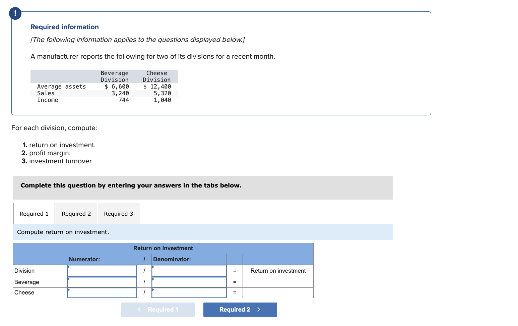Click the Beverage row label
The height and width of the screenshot is (326, 518).
pos(26,282)
